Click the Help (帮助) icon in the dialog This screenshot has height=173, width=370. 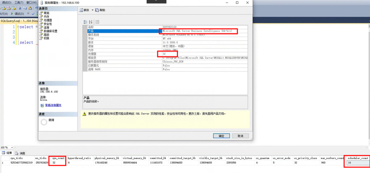97,10
